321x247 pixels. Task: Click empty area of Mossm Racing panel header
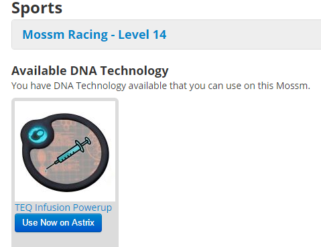click(243, 35)
